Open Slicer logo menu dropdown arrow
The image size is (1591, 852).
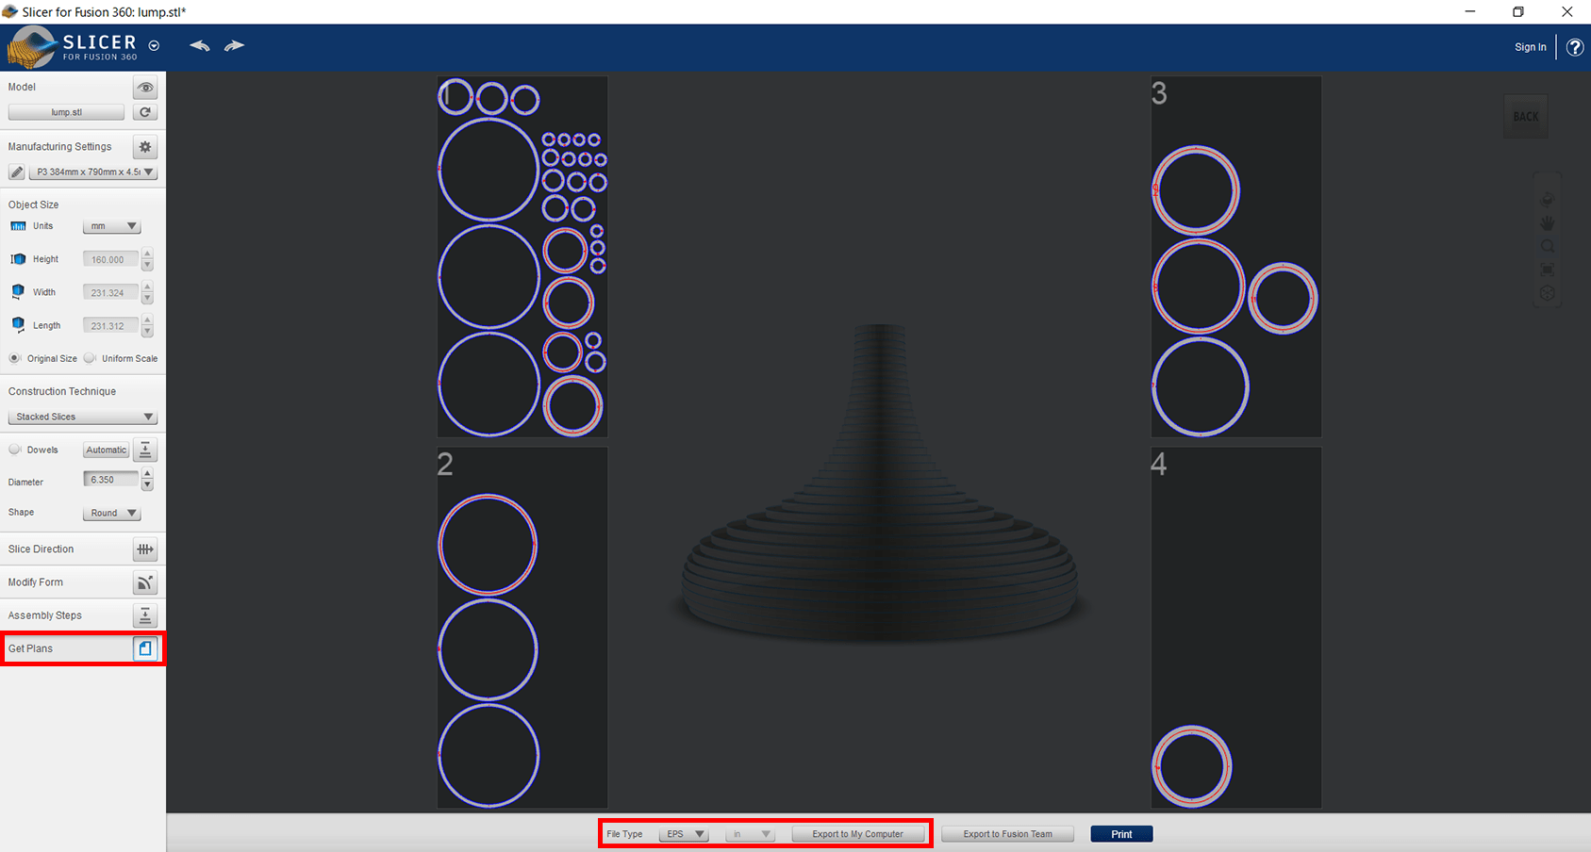coord(154,45)
